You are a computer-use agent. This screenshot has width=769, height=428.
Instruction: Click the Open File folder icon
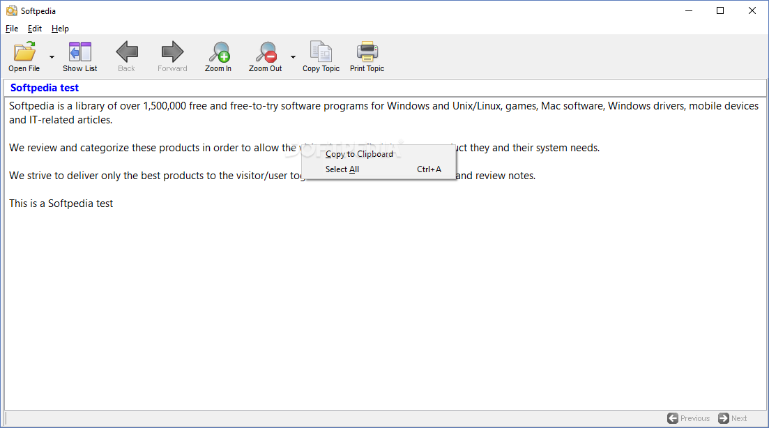24,52
